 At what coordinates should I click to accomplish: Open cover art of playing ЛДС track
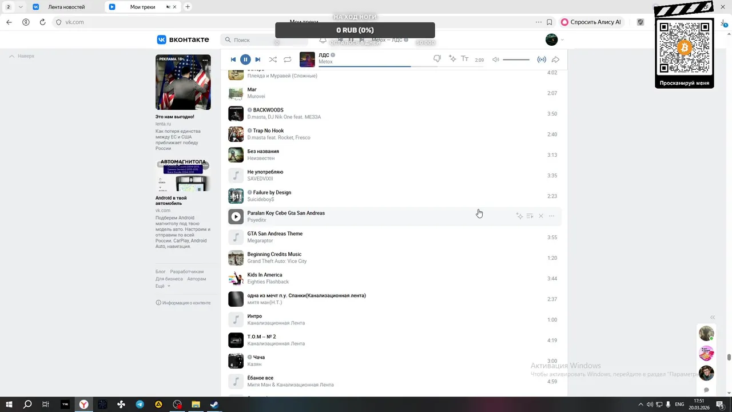[x=308, y=60]
